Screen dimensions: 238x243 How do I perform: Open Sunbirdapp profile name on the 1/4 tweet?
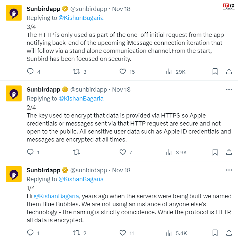pyautogui.click(x=43, y=170)
